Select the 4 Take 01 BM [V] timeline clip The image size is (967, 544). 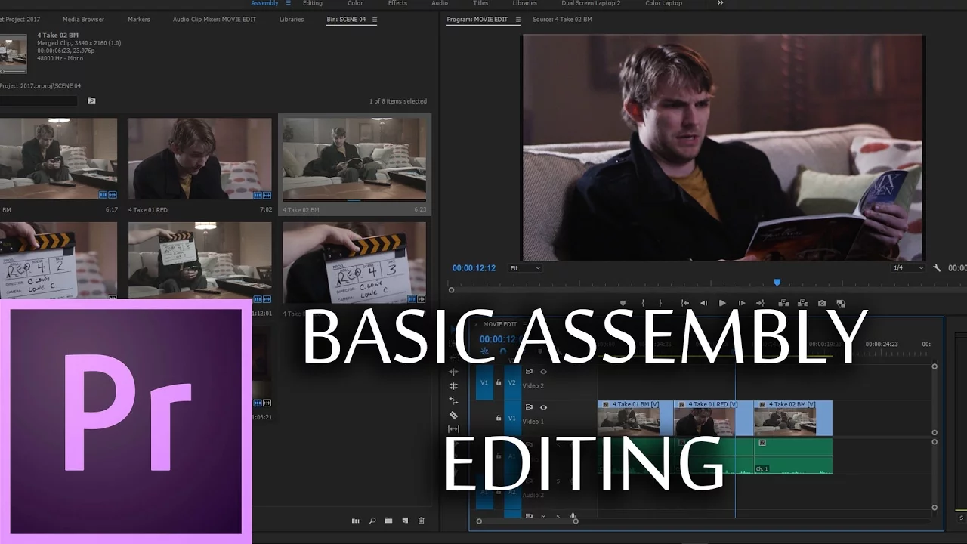pyautogui.click(x=635, y=418)
